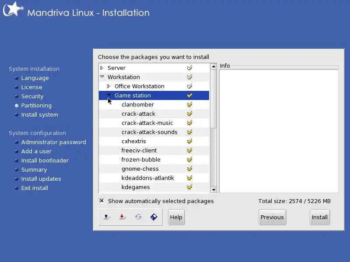The height and width of the screenshot is (262, 350).
Task: Click the package list scroll-up arrow
Action: click(213, 66)
